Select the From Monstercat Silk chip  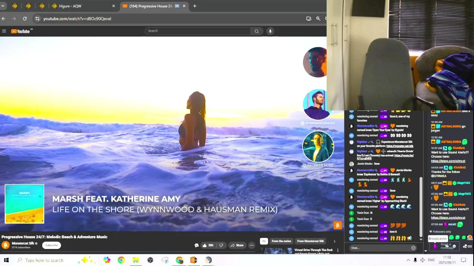(310, 241)
